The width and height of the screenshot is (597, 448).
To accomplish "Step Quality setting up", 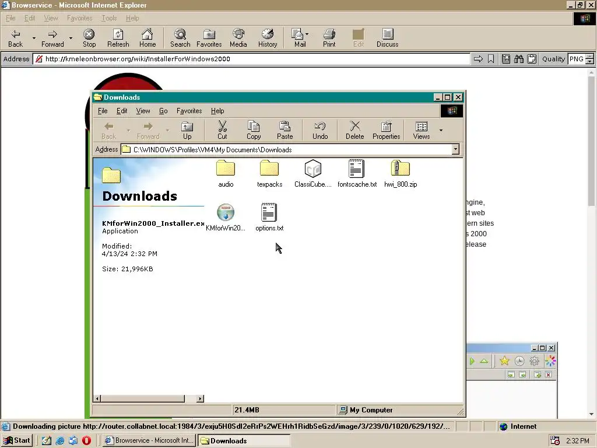I will pyautogui.click(x=590, y=57).
